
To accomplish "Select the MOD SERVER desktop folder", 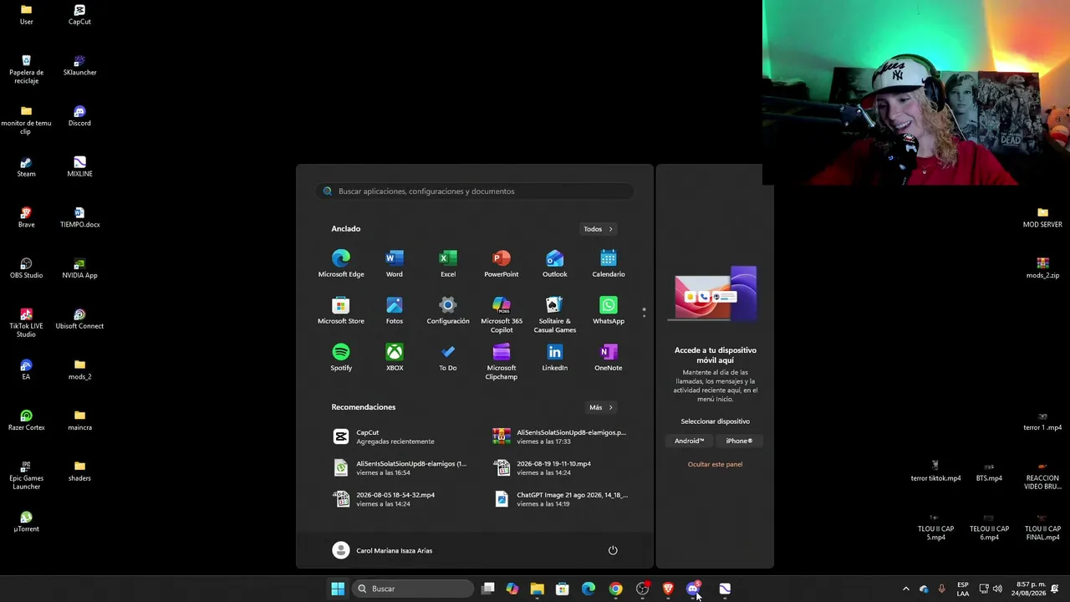I will coord(1042,217).
